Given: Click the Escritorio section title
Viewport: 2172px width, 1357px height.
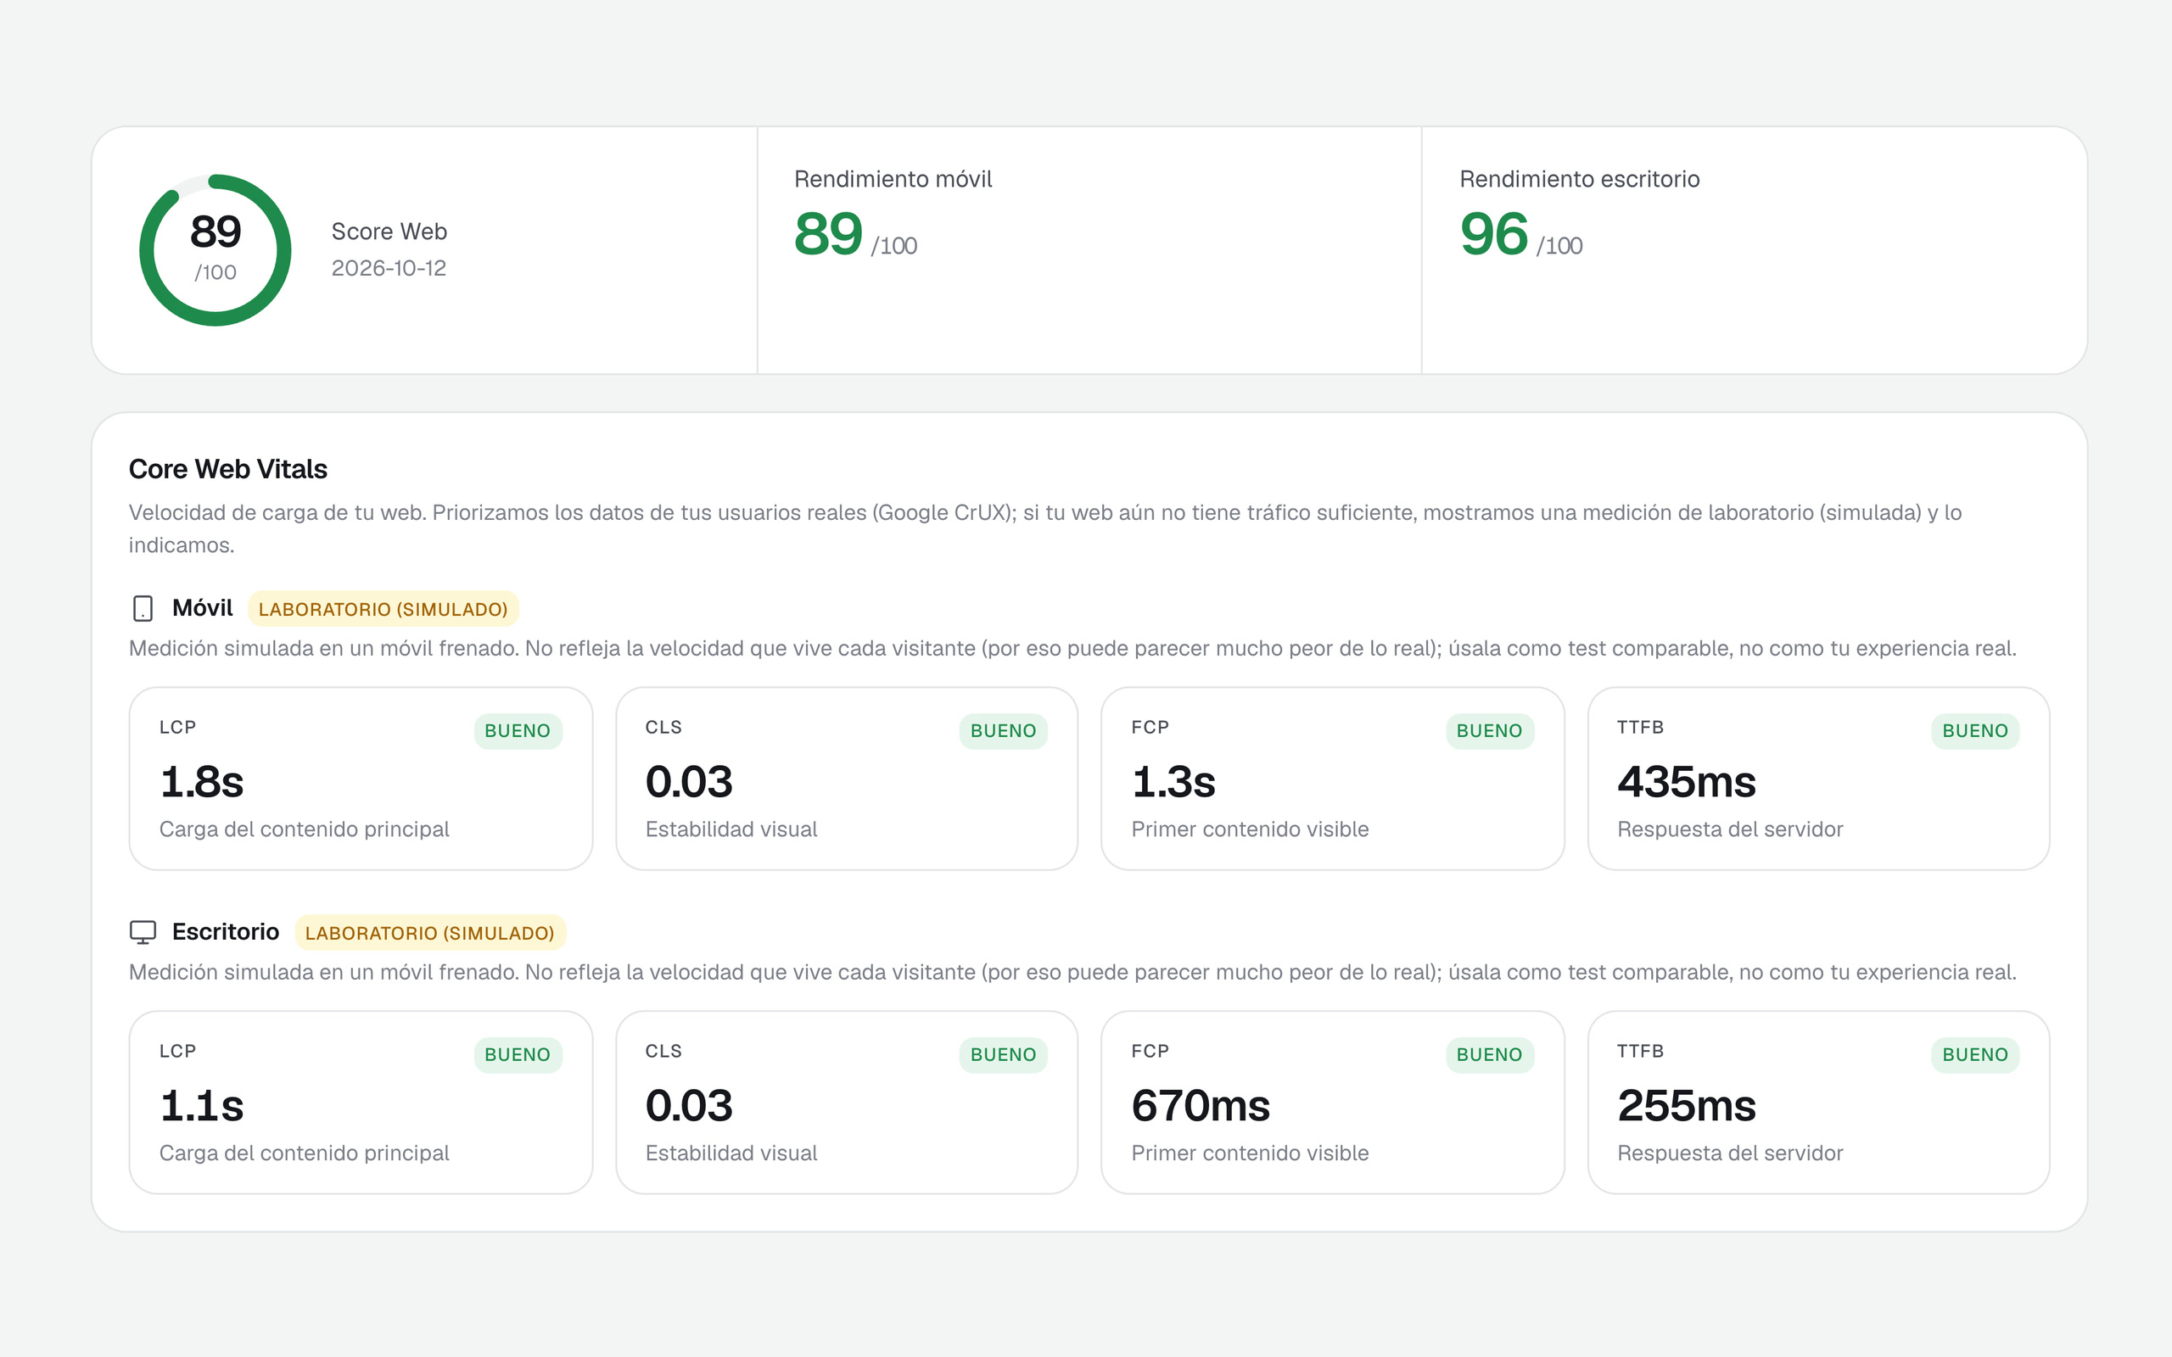Looking at the screenshot, I should pos(226,931).
